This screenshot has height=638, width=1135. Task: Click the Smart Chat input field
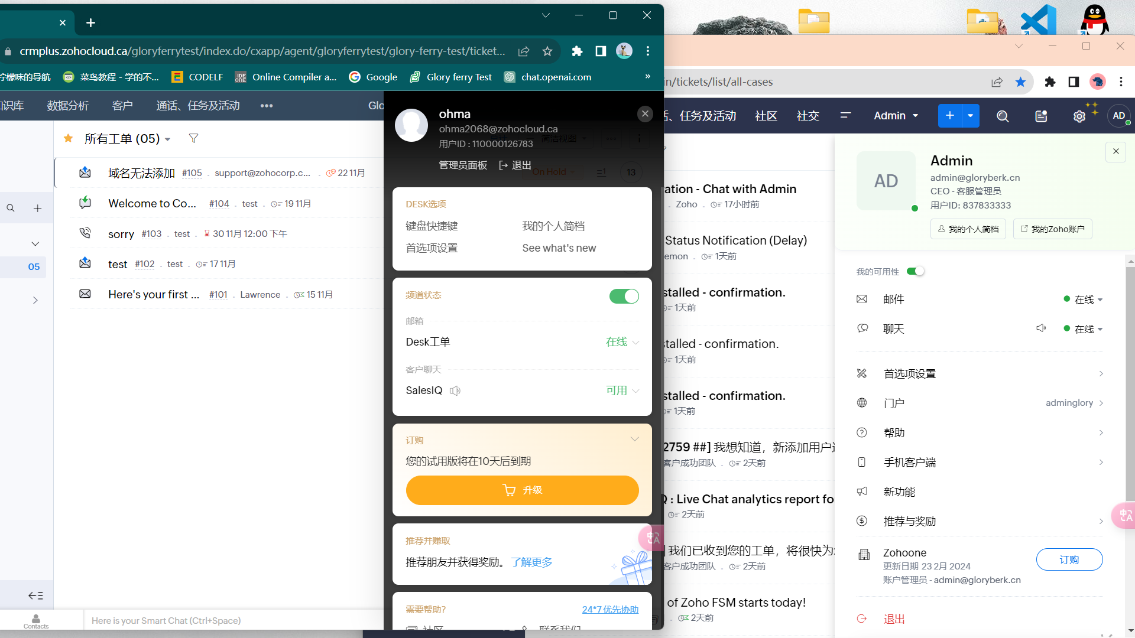tap(234, 621)
